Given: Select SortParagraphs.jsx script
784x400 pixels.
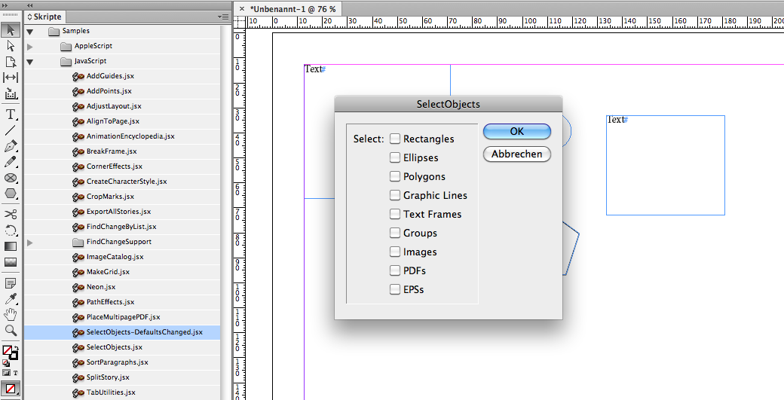Looking at the screenshot, I should (122, 362).
